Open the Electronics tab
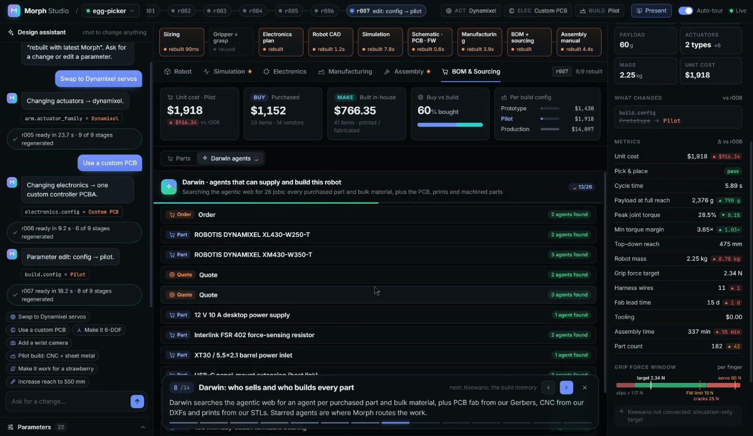 (x=284, y=71)
